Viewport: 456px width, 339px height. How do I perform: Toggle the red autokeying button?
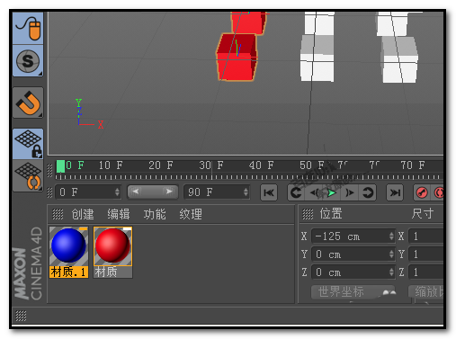point(438,192)
